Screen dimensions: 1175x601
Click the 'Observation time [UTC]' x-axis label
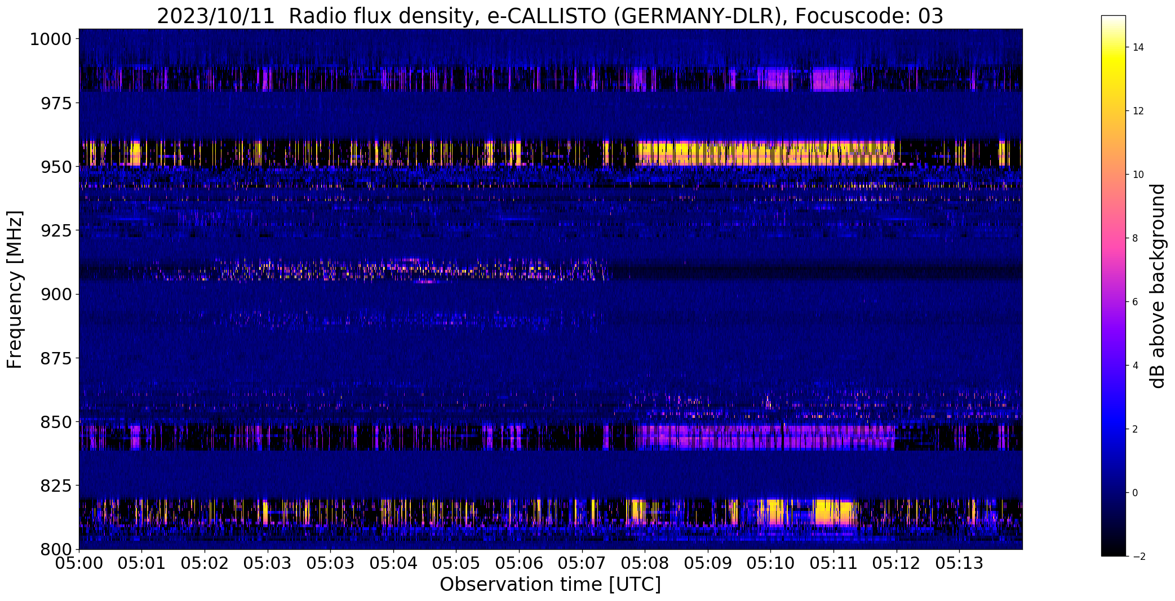(x=550, y=585)
